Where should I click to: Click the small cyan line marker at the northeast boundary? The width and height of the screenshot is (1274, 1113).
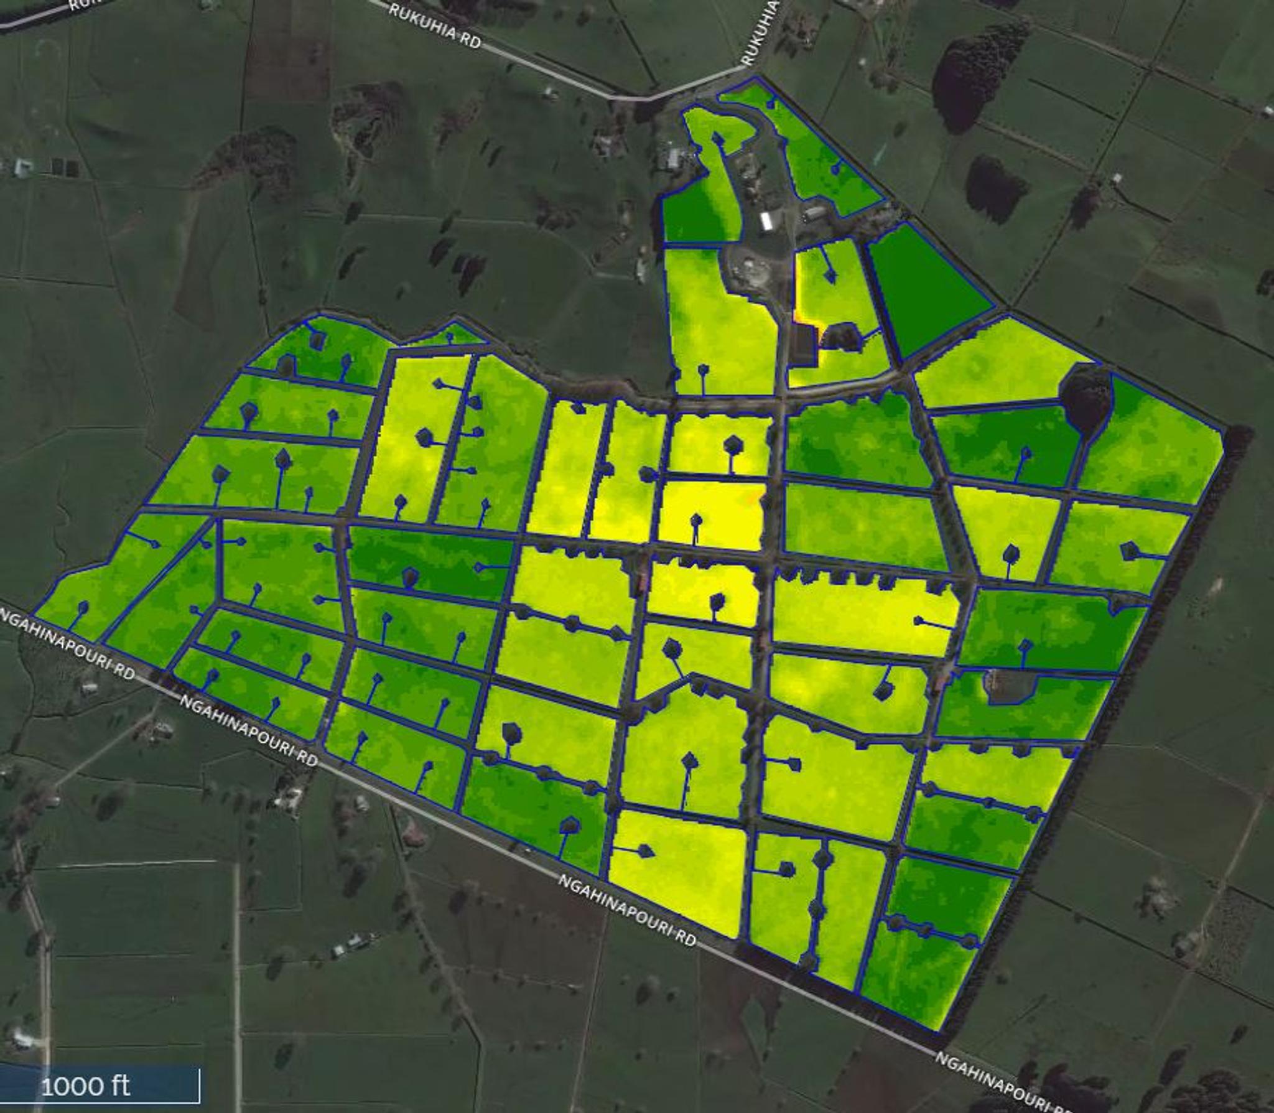(879, 154)
